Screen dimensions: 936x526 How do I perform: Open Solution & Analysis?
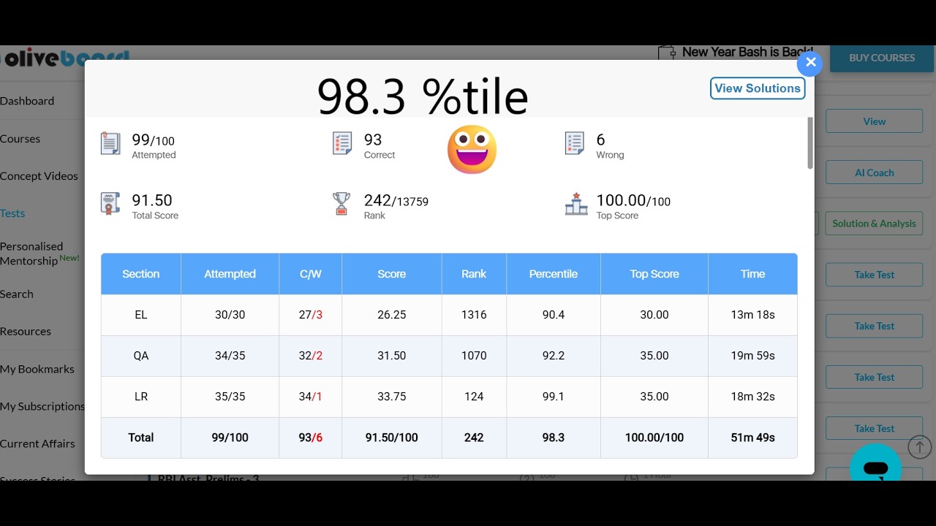(874, 224)
